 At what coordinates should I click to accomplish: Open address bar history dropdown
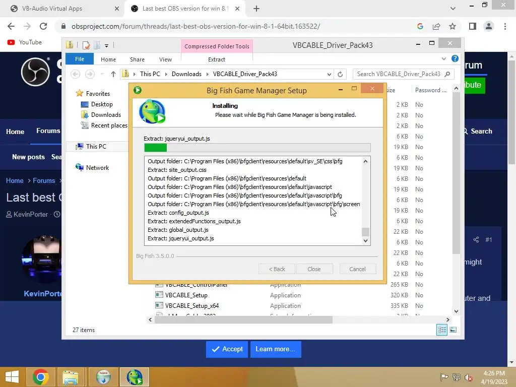329,75
